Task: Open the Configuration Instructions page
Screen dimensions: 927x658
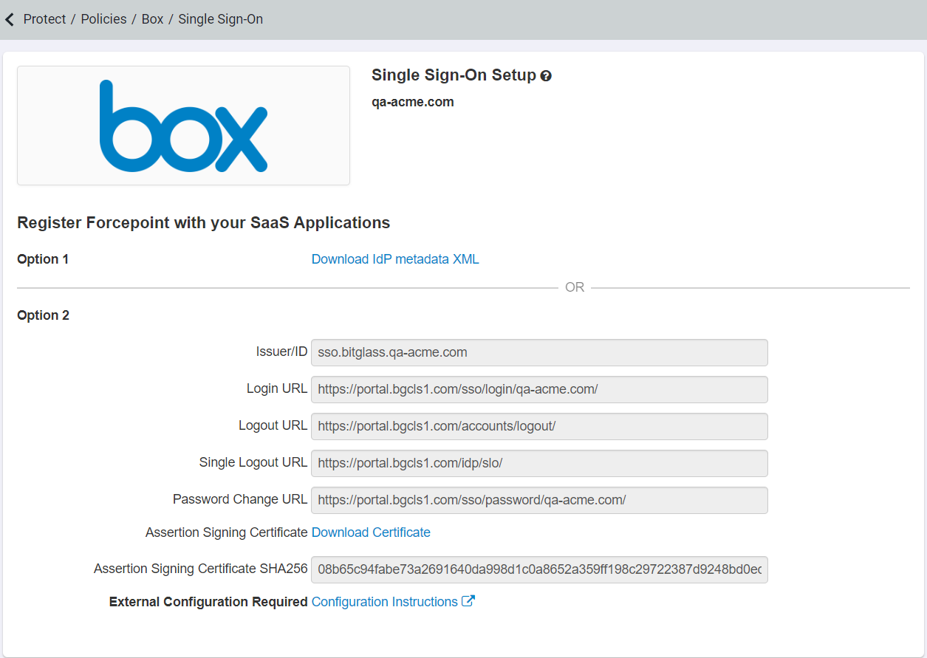Action: coord(383,601)
